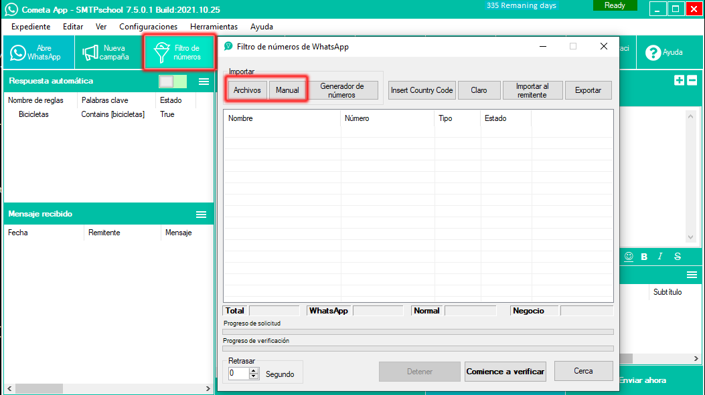Viewport: 705px width, 395px height.
Task: Open the Generador de números button
Action: point(342,90)
